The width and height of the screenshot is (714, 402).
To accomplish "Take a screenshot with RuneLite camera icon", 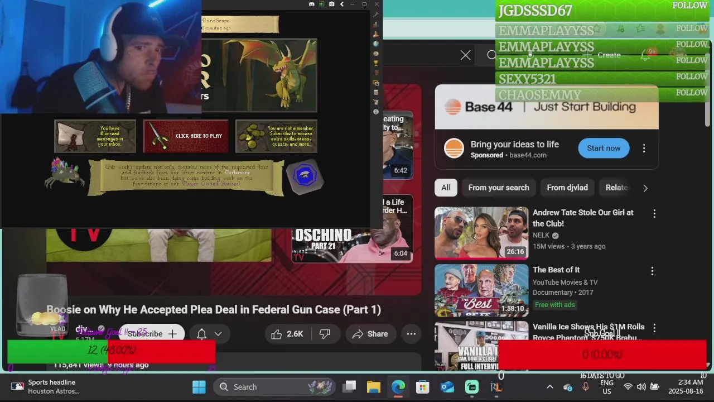I will pyautogui.click(x=332, y=4).
